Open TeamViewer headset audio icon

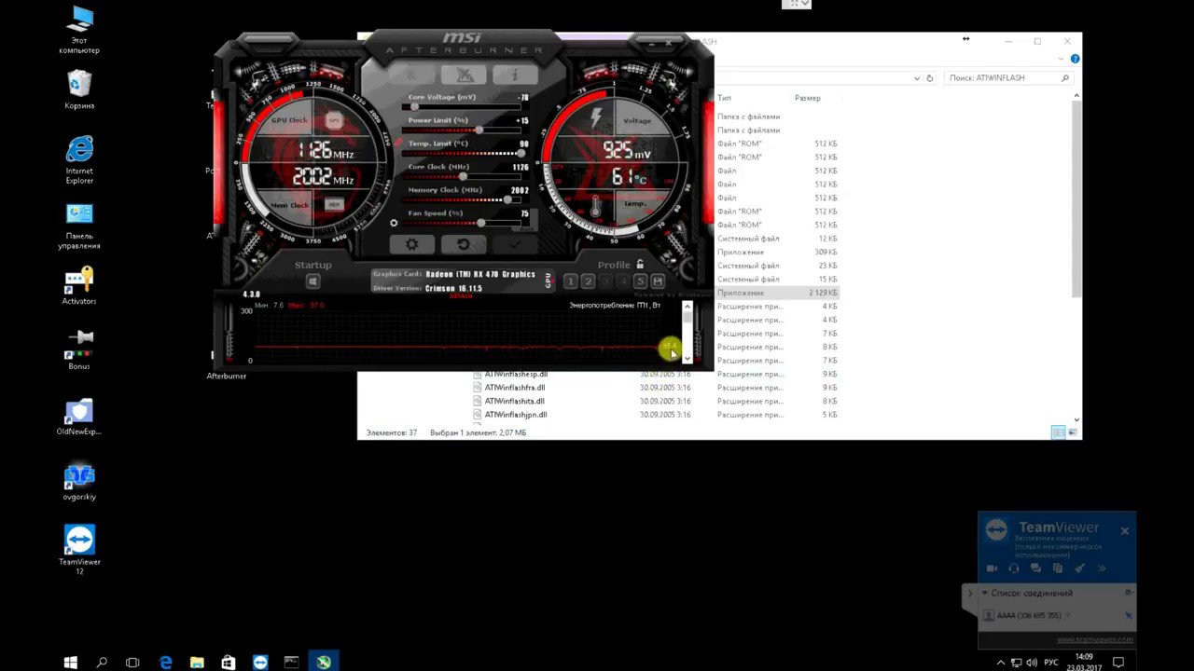(1014, 568)
